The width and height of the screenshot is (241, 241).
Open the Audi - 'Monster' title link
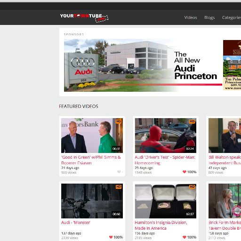pos(76,223)
